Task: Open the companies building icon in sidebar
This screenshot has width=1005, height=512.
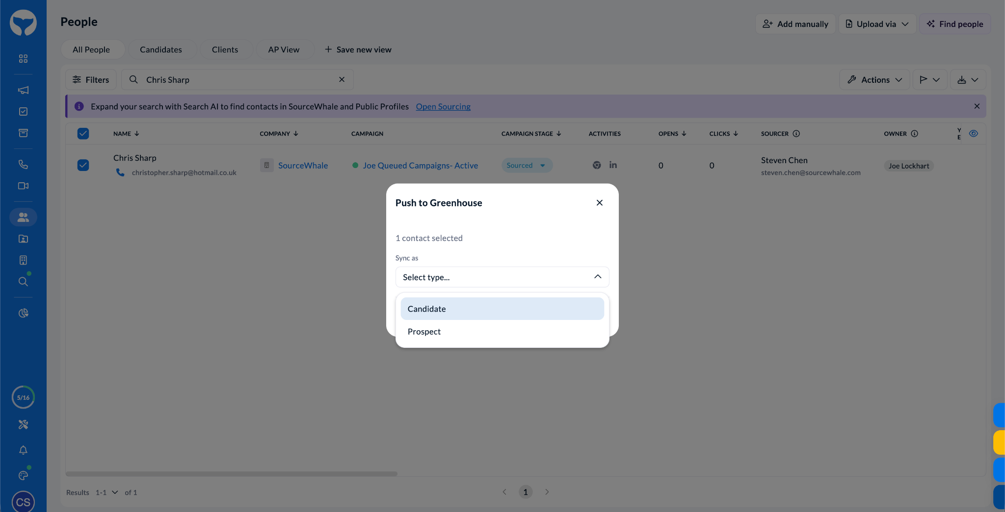Action: pyautogui.click(x=23, y=260)
